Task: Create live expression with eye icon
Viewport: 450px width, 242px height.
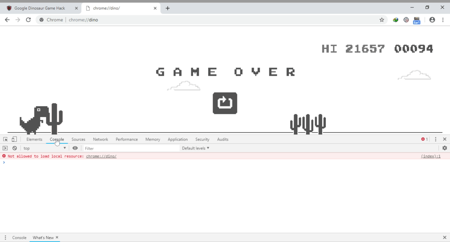Action: 75,148
